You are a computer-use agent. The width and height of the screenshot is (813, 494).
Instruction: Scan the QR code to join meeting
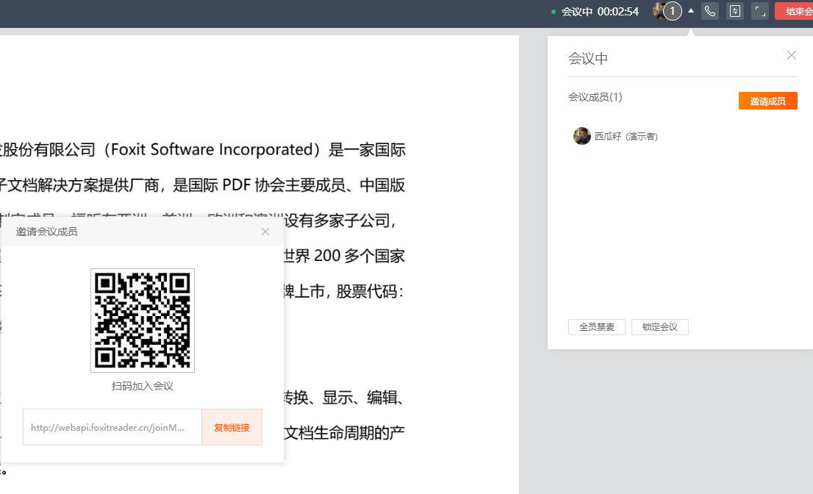click(x=142, y=321)
